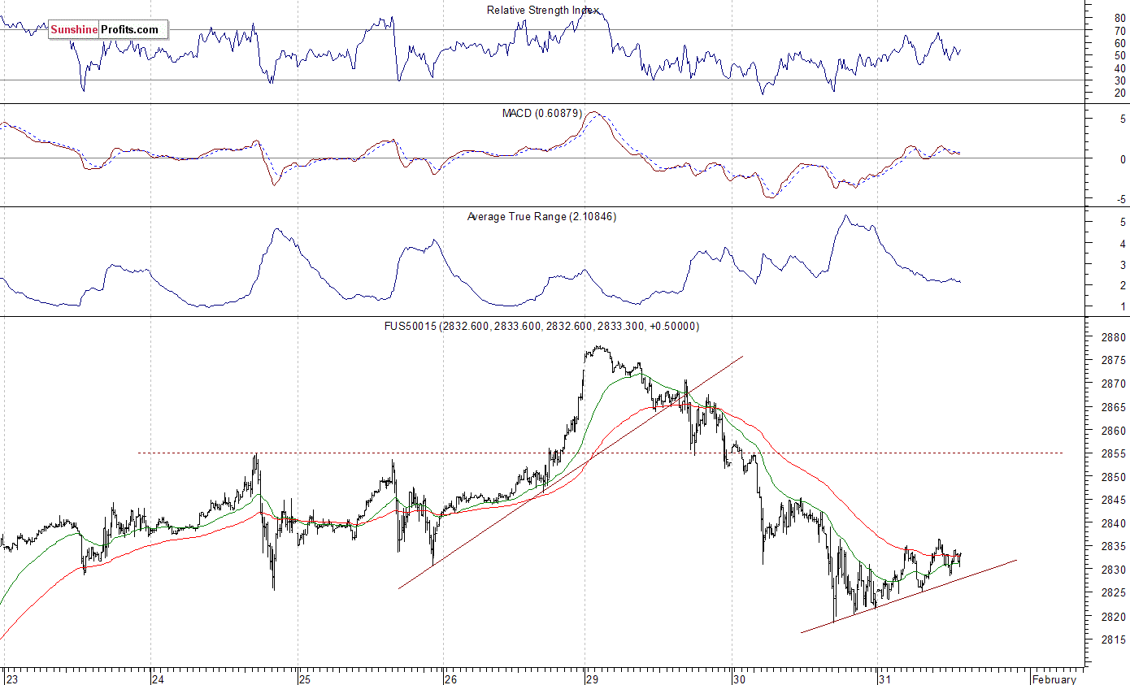Click RSI scale value 80
Image resolution: width=1130 pixels, height=685 pixels.
pos(1120,18)
